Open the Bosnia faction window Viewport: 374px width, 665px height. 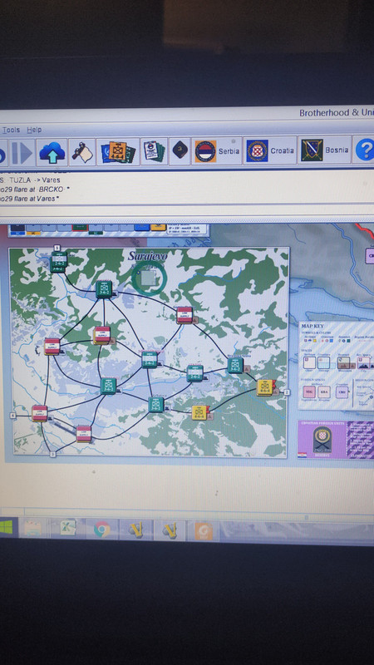coord(325,150)
